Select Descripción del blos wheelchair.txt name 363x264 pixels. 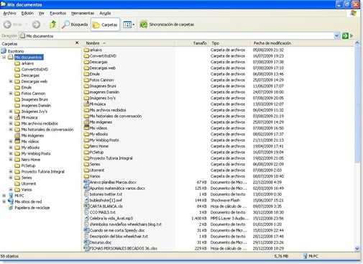[x=119, y=236]
